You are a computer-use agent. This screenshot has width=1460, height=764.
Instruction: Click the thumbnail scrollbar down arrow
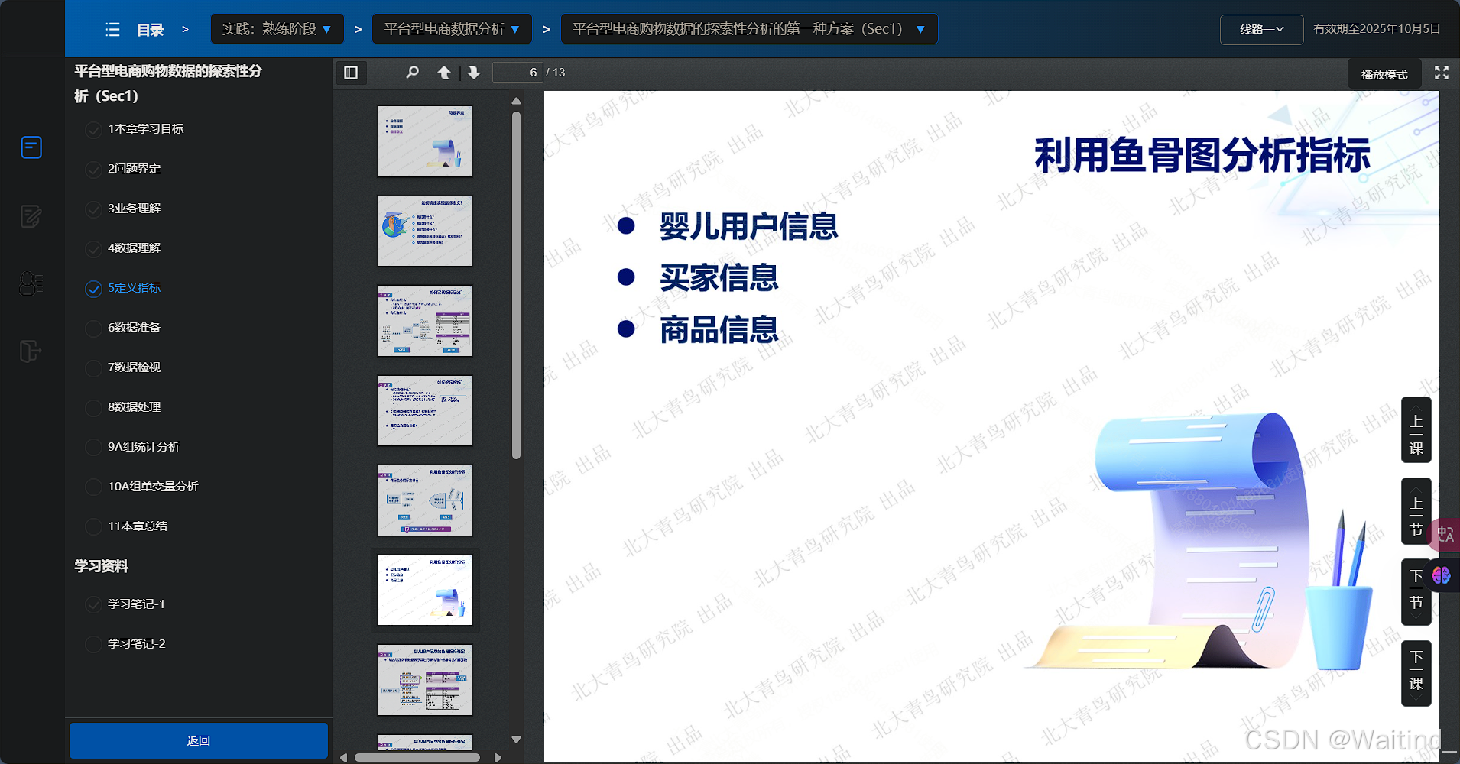516,740
